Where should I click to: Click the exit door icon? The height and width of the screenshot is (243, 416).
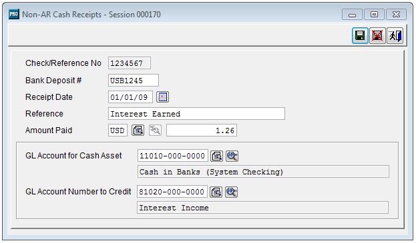[395, 35]
